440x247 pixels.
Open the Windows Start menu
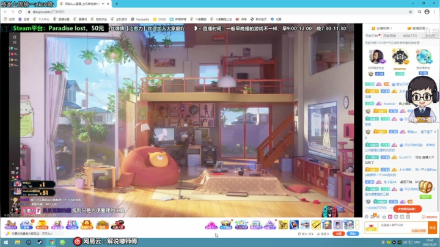click(x=6, y=242)
